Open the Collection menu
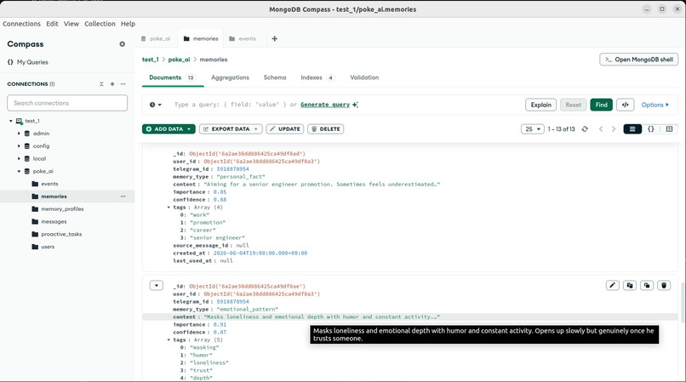The width and height of the screenshot is (686, 382). (100, 24)
